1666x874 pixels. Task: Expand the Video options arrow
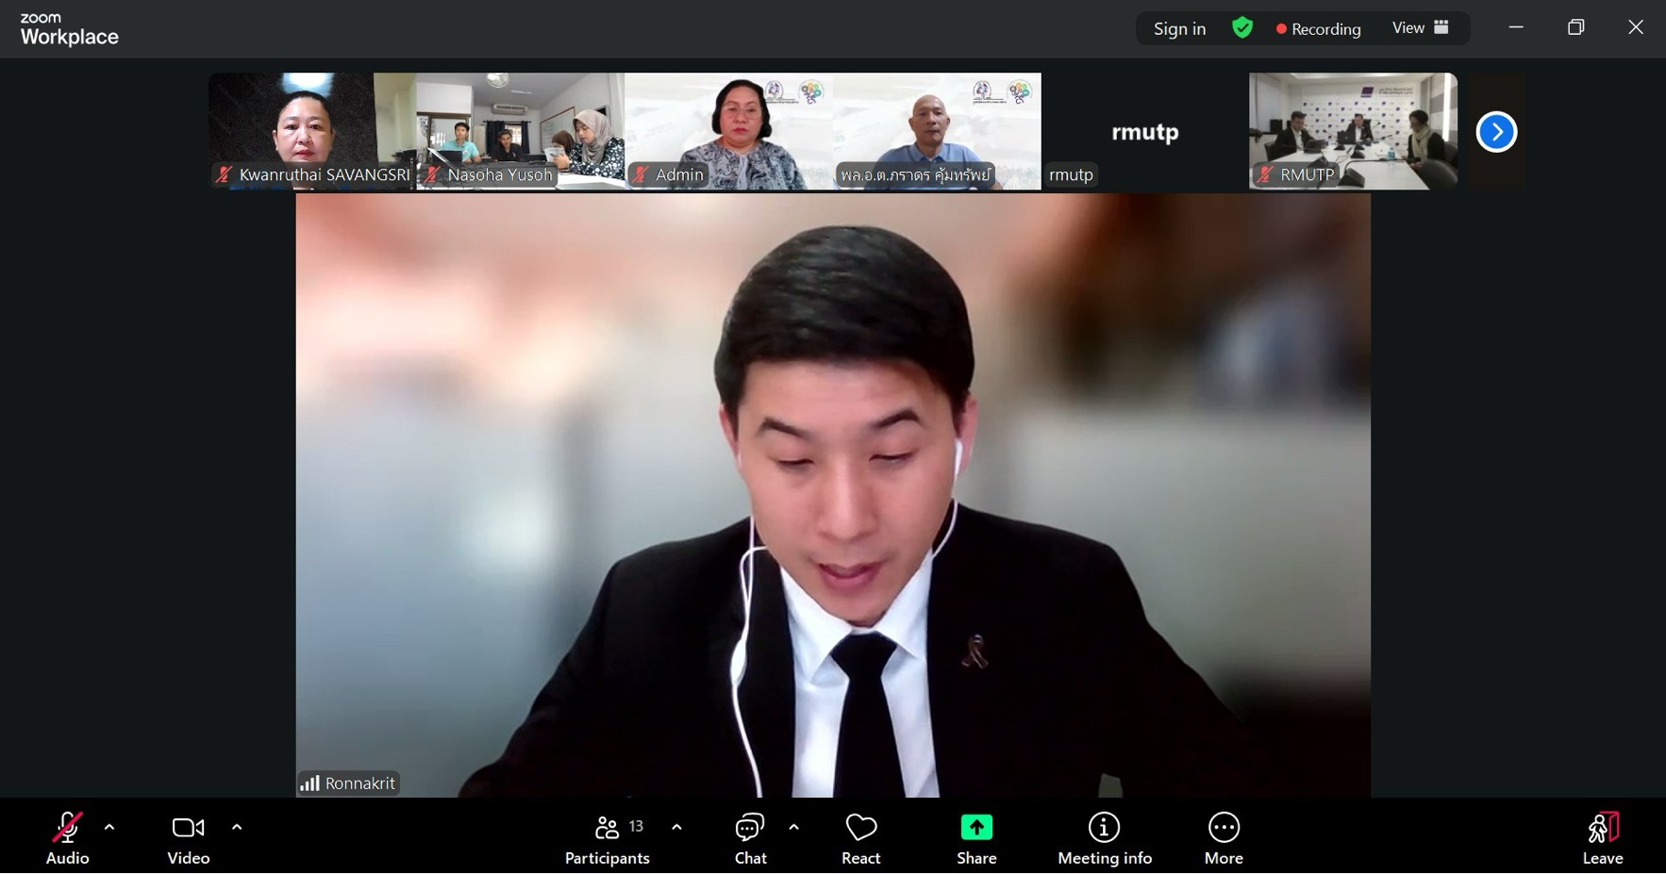click(237, 828)
